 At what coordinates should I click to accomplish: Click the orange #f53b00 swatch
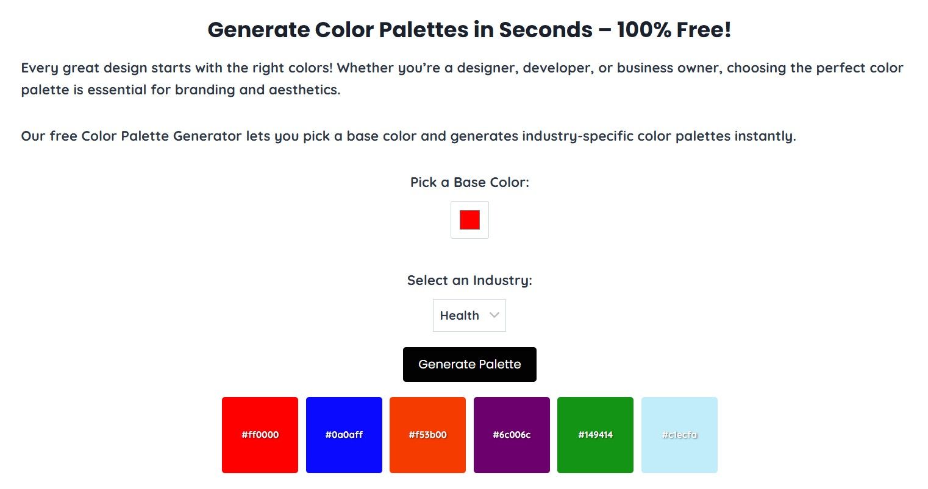pyautogui.click(x=427, y=435)
